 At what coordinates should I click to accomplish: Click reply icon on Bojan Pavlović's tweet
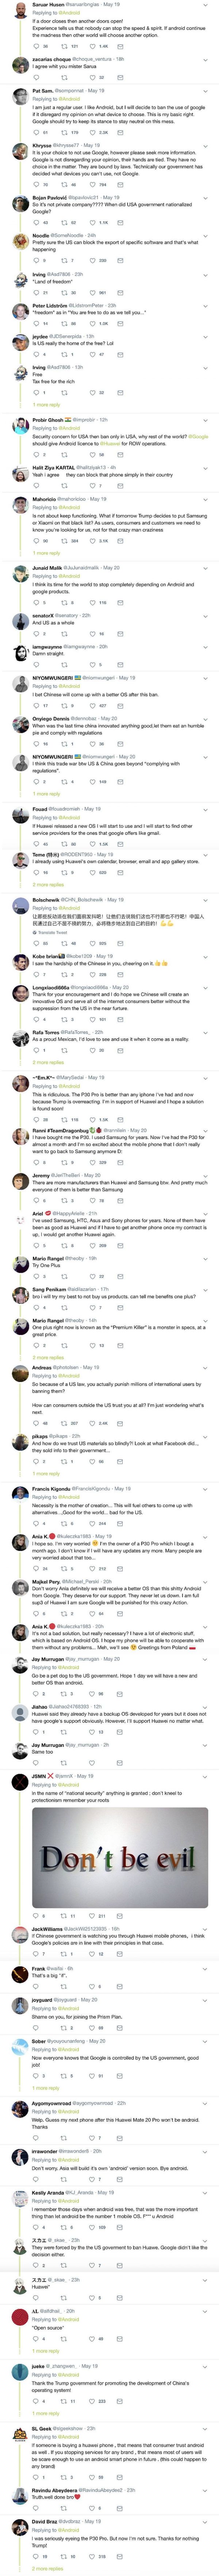coord(36,222)
